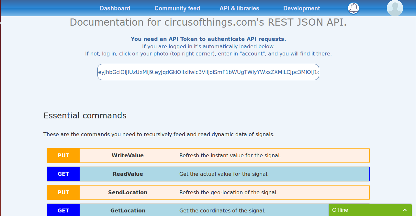Open the user profile avatar
The image size is (416, 216).
[x=395, y=8]
